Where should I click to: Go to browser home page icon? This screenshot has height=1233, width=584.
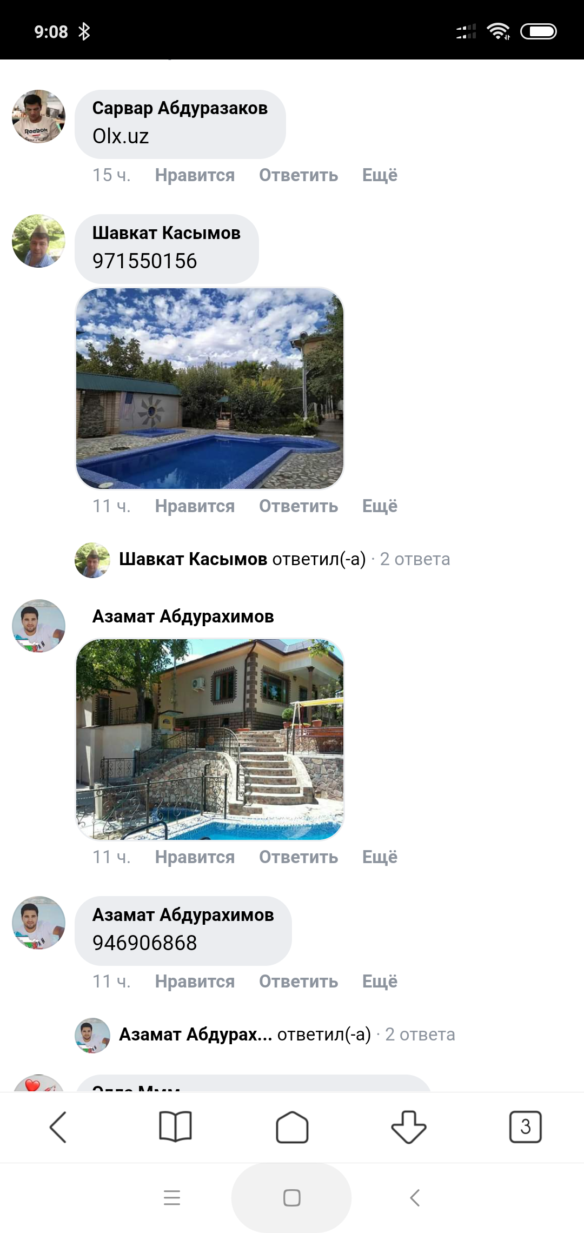tap(292, 1127)
